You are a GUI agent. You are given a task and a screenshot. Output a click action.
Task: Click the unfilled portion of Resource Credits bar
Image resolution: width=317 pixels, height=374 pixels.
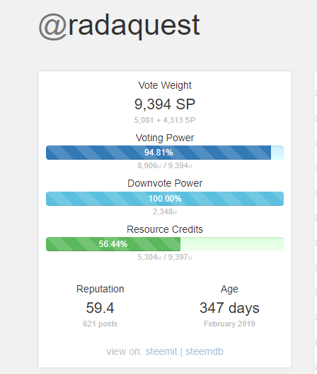(x=232, y=244)
